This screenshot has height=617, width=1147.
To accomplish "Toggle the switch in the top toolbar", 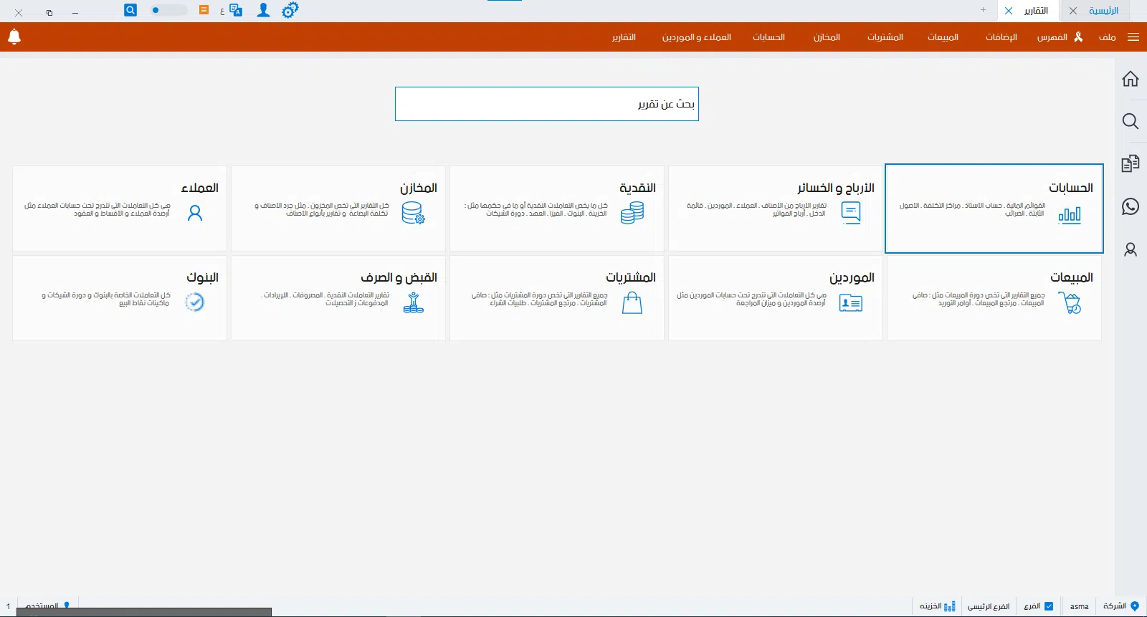I will click(x=168, y=10).
